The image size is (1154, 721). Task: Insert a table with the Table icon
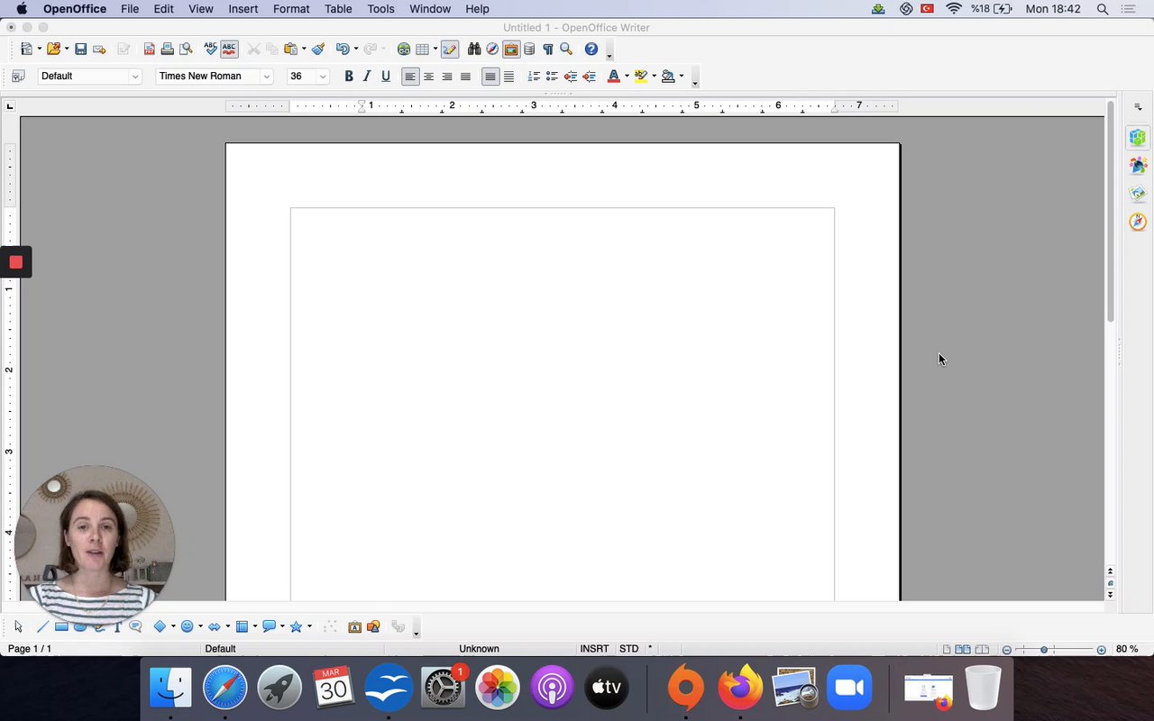coord(421,49)
